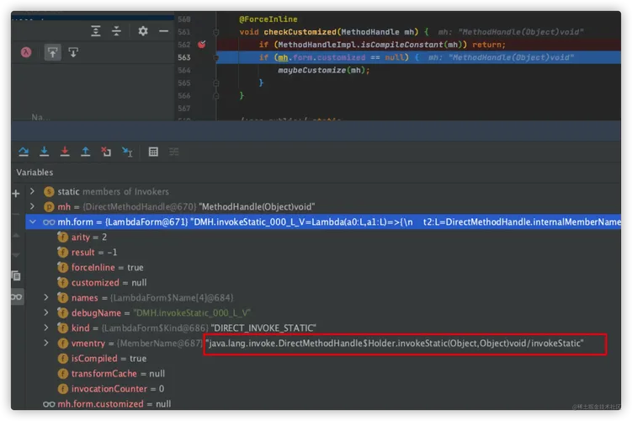
Task: Open the settings gear menu
Action: click(x=143, y=31)
